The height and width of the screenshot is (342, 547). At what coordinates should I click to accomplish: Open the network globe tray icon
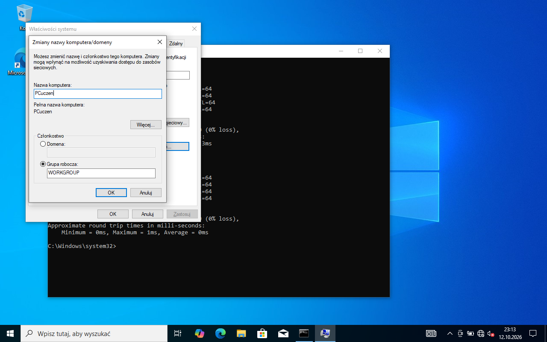point(481,333)
